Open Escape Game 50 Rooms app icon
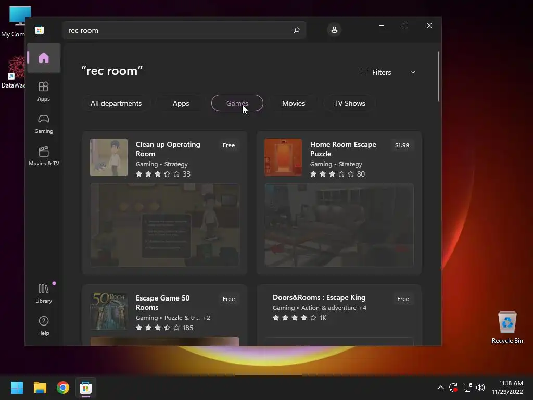 [x=109, y=311]
